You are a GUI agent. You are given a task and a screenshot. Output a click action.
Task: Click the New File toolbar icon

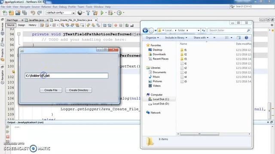(5, 13)
